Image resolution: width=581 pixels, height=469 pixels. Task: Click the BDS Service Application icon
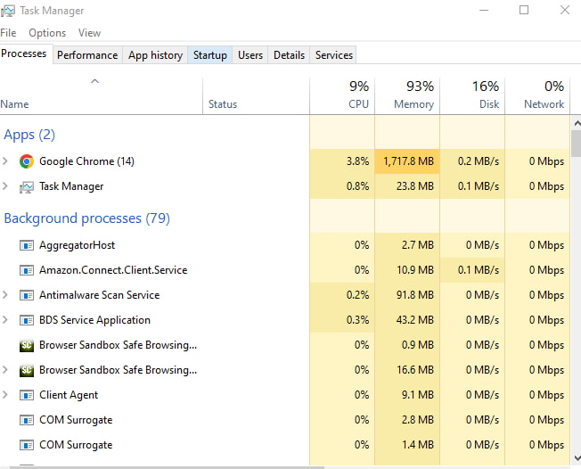27,320
